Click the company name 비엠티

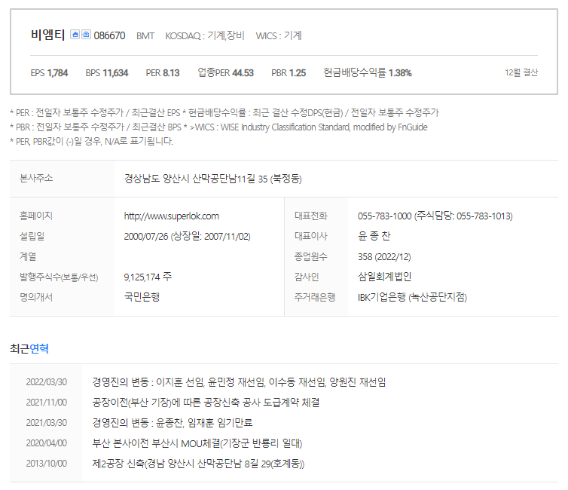pos(47,35)
